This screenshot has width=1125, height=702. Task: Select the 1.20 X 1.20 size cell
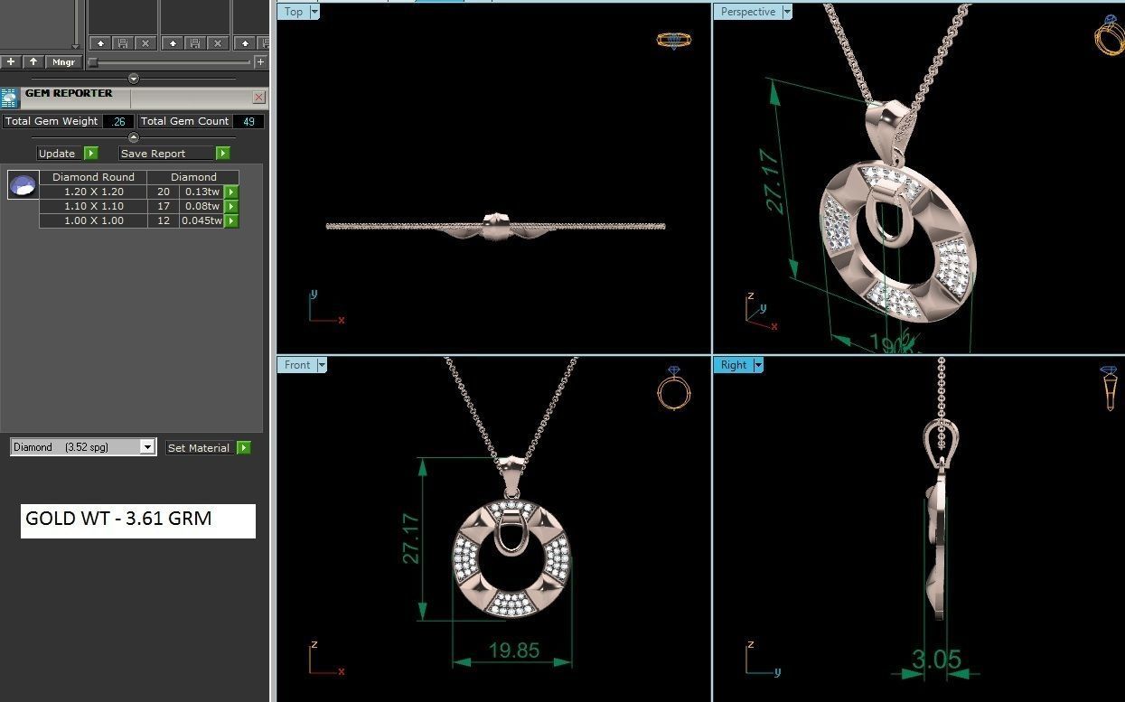point(93,192)
